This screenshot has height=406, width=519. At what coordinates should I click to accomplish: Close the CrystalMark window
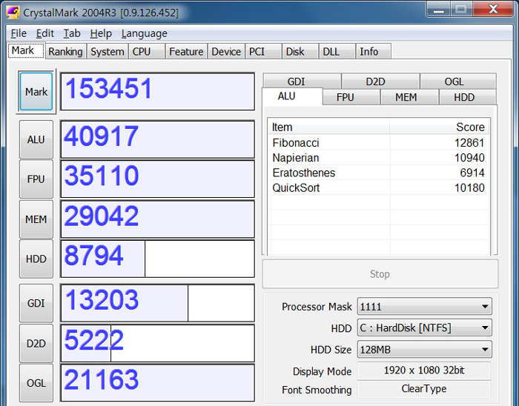coord(494,9)
